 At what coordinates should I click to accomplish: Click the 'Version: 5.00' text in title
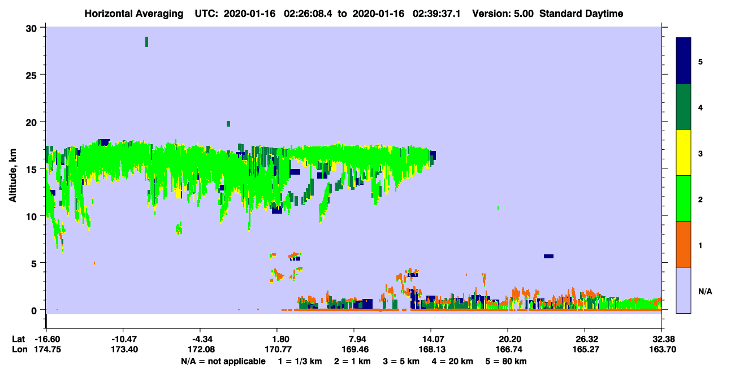503,14
